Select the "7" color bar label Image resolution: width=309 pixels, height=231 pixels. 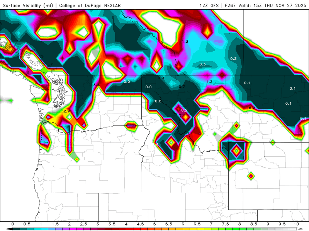(211, 224)
